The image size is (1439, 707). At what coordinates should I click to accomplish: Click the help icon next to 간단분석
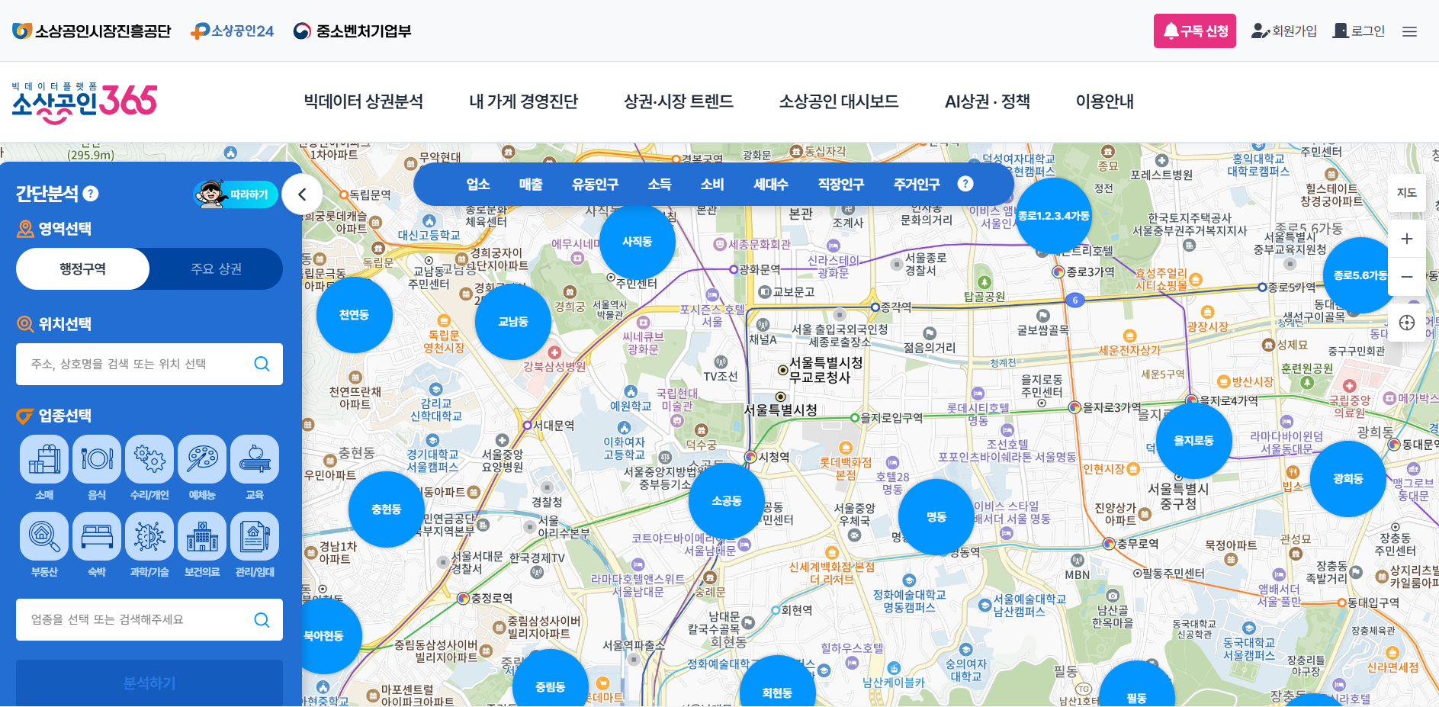coord(91,194)
